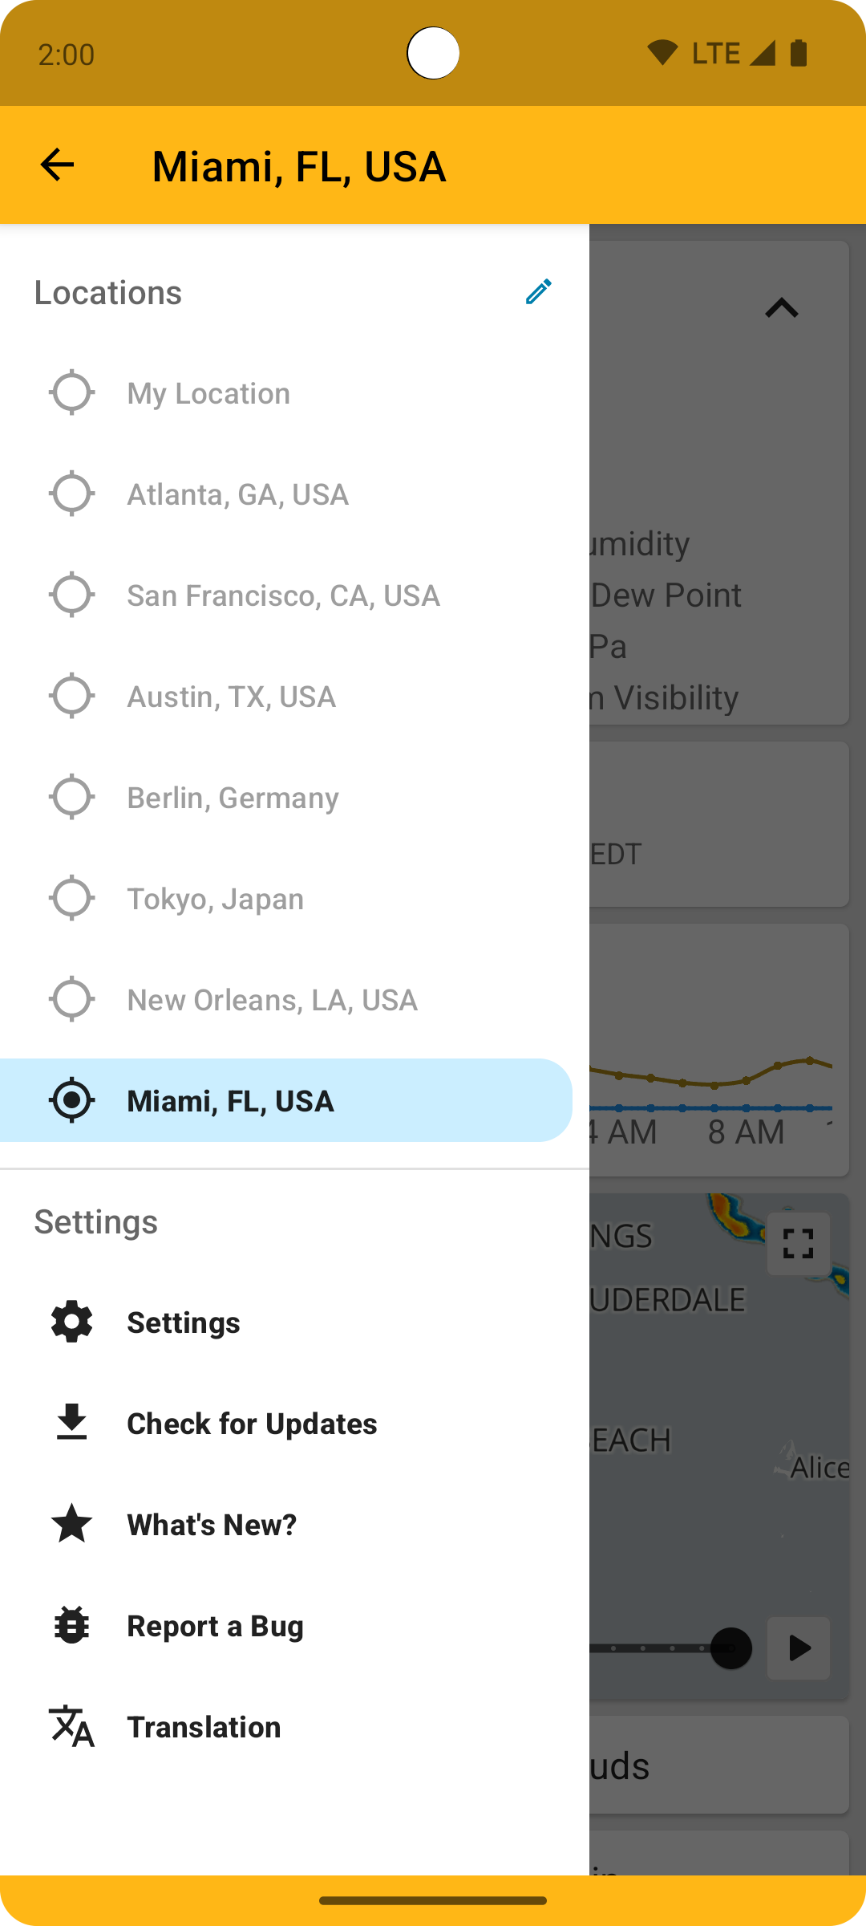
Task: Click the radar timeline slider knob
Action: 730,1648
